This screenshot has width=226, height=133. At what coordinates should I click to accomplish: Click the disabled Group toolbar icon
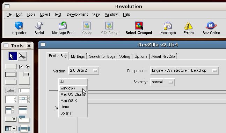(x=87, y=28)
